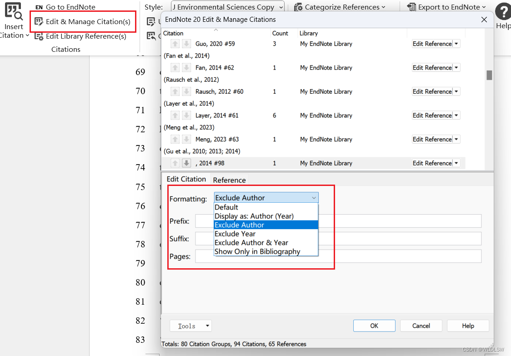
Task: Choose Exclude Author formatting option
Action: click(266, 225)
